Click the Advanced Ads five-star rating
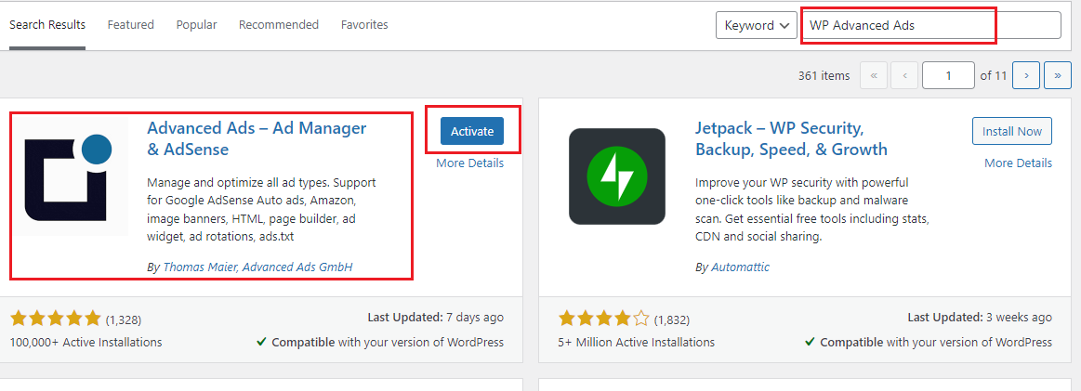 (x=55, y=319)
